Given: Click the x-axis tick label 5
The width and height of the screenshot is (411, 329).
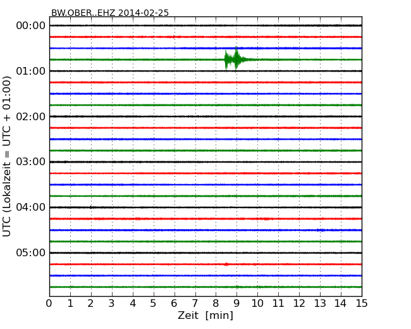Looking at the screenshot, I should (x=154, y=304).
